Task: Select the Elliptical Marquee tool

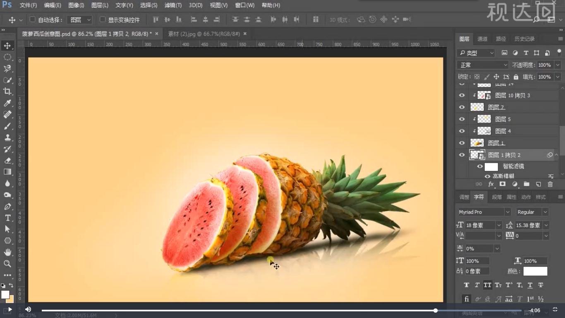Action: click(x=7, y=57)
